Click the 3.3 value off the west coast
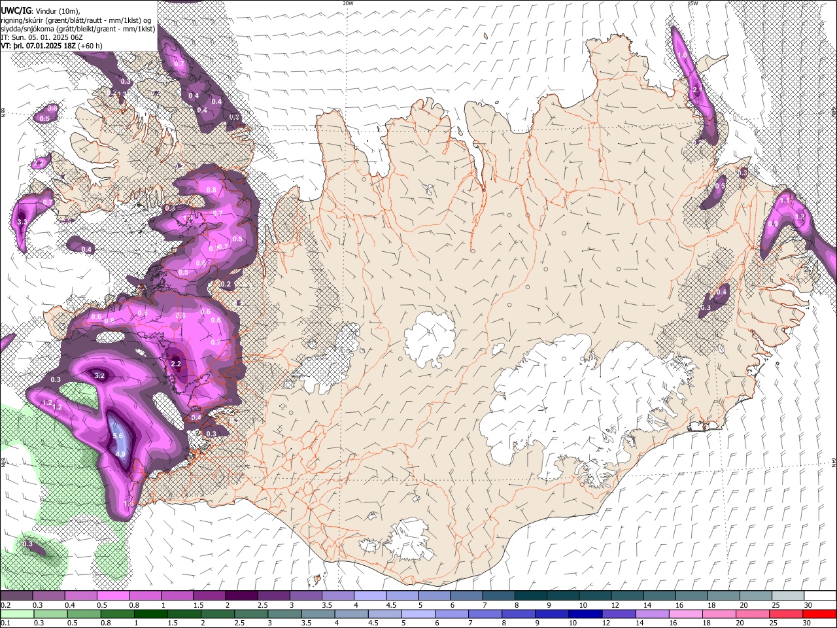Viewport: 837px width, 628px height. 22,222
